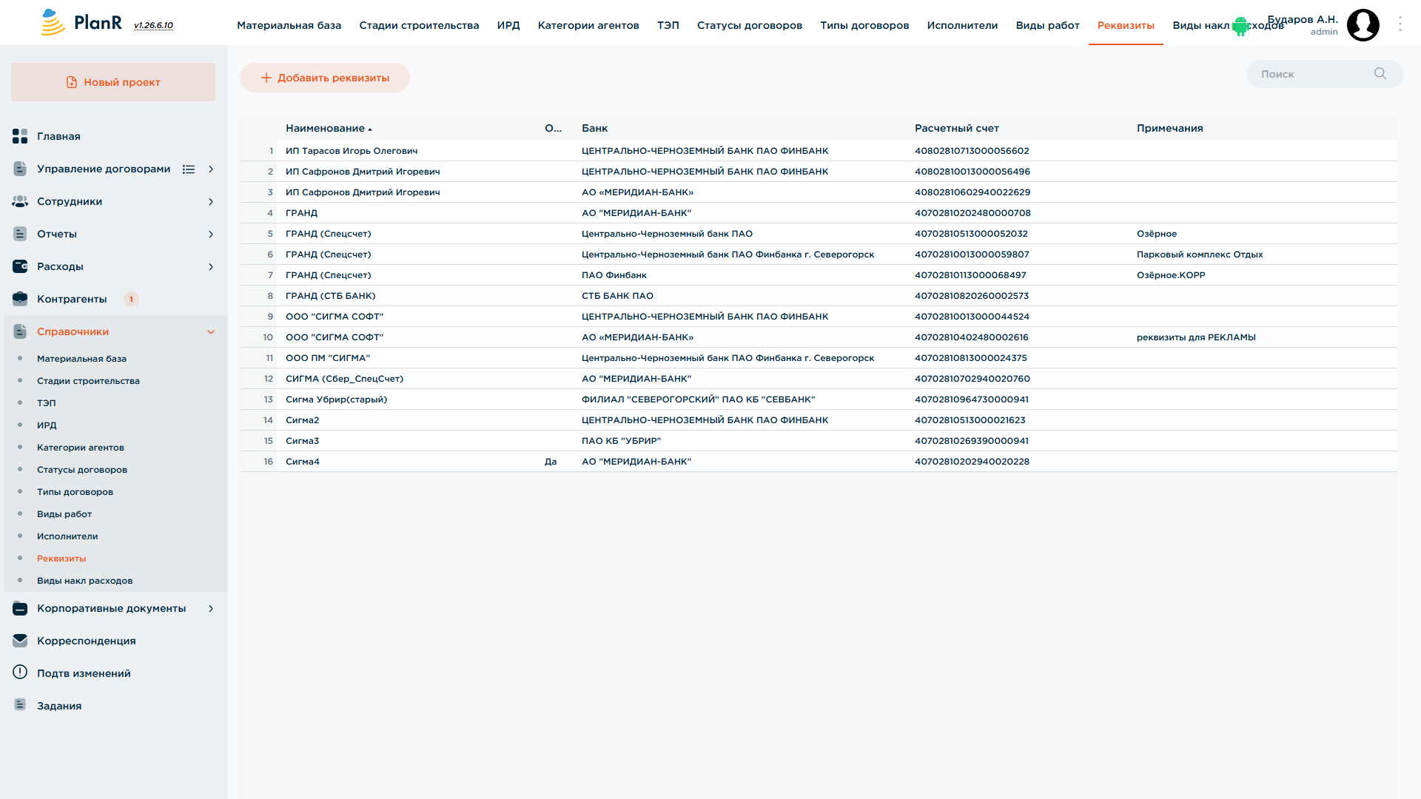Click ПАО КБ "УБРИР" bank cell

[621, 441]
